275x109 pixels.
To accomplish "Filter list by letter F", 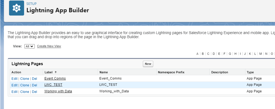I will click(224, 54).
